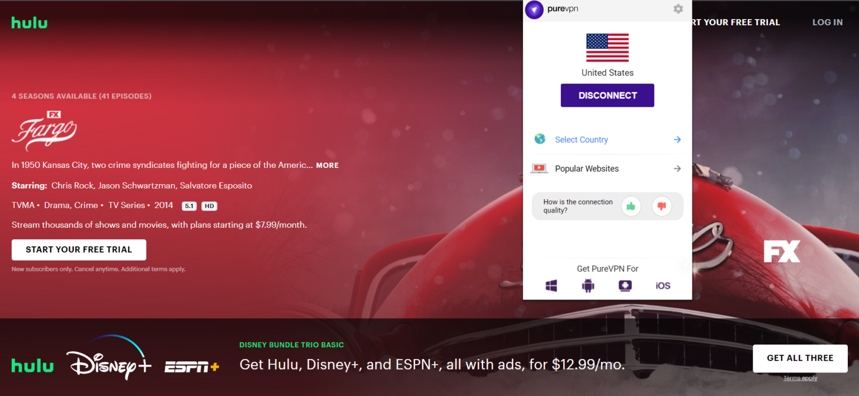Open the Select Country menu item
This screenshot has height=396, width=859.
click(581, 140)
